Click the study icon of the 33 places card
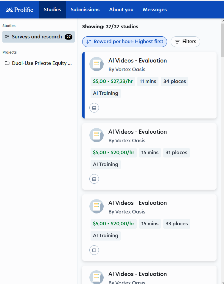Viewport: 224px width, 284px height. coord(97,206)
